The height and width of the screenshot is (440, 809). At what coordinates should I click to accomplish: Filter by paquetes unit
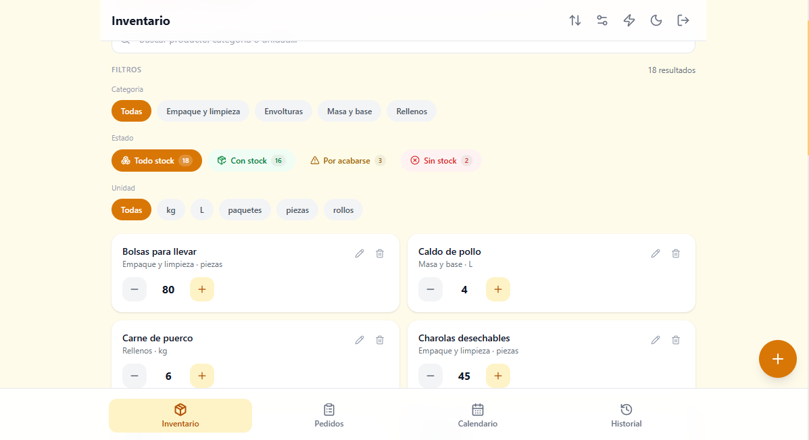pos(245,210)
